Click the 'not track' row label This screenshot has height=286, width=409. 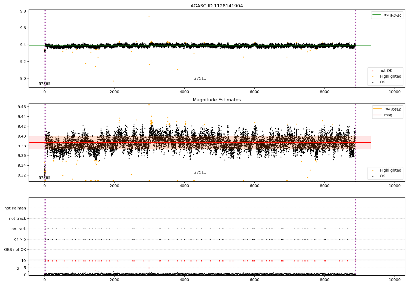click(17, 218)
